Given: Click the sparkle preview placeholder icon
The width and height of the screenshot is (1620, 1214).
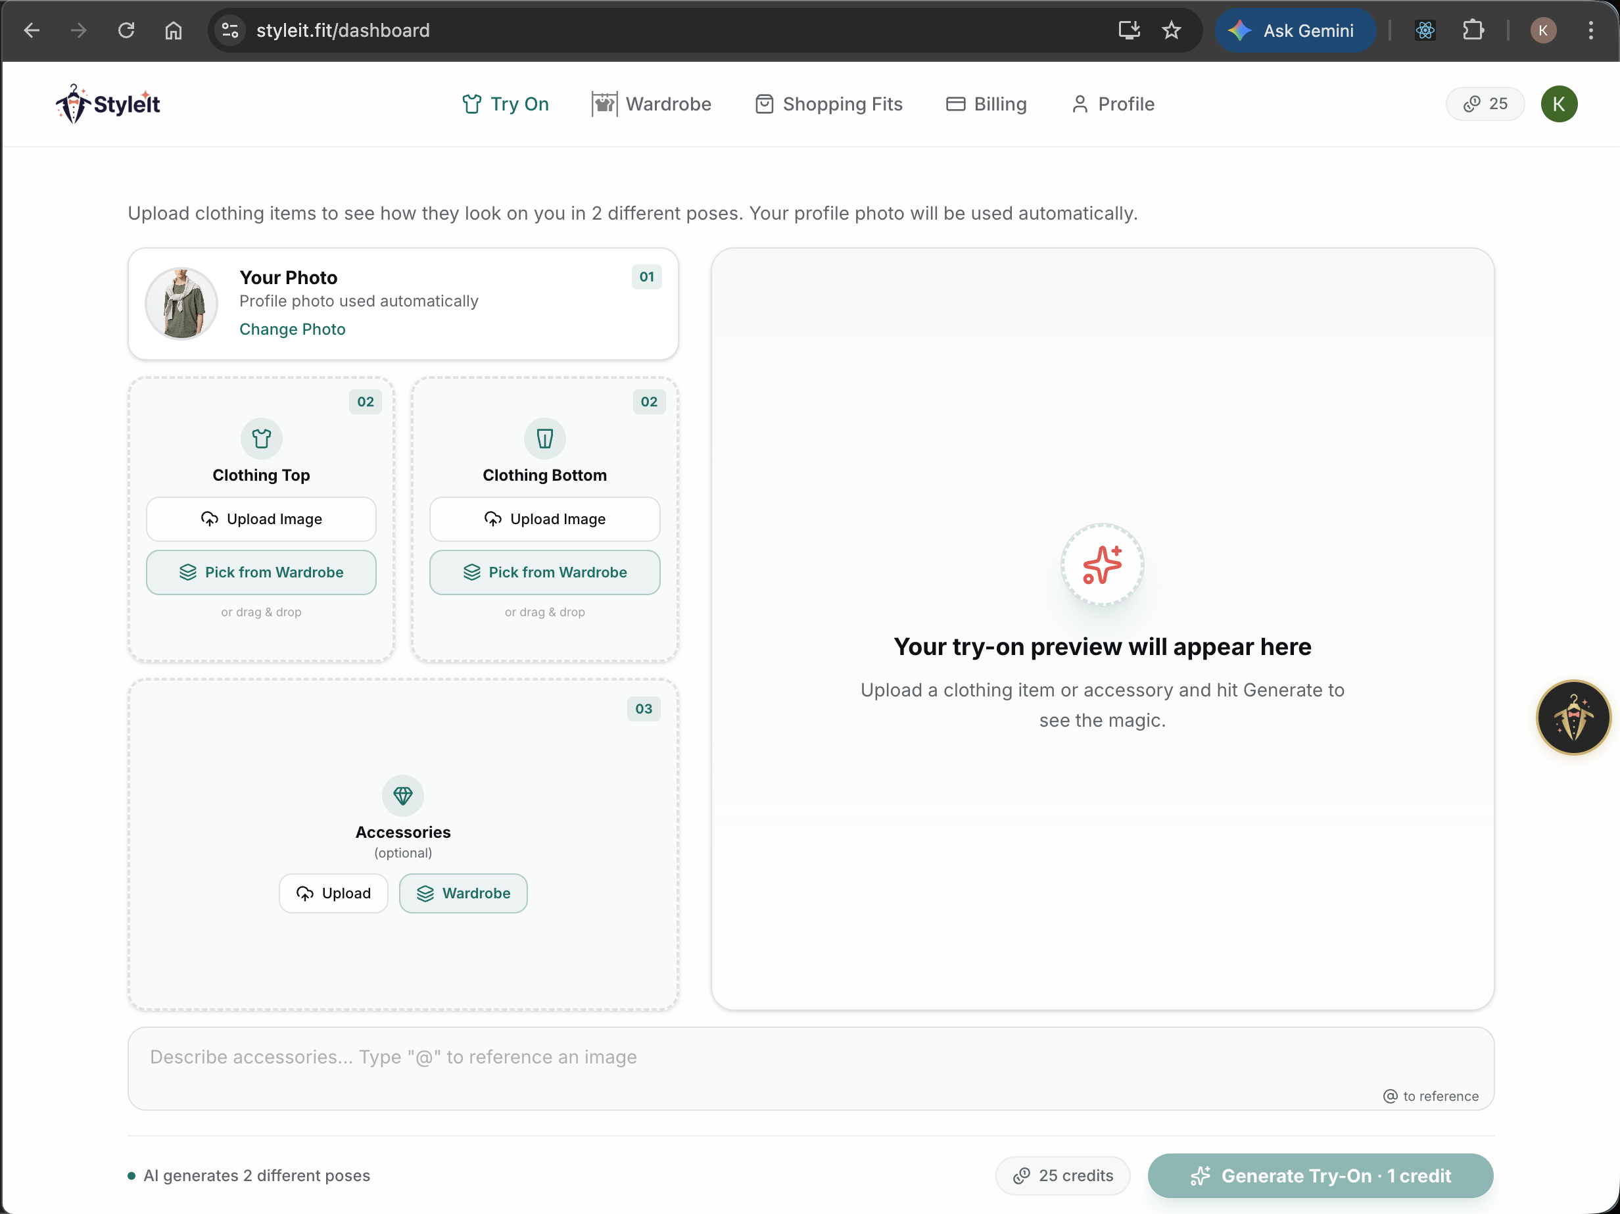Looking at the screenshot, I should coord(1102,564).
